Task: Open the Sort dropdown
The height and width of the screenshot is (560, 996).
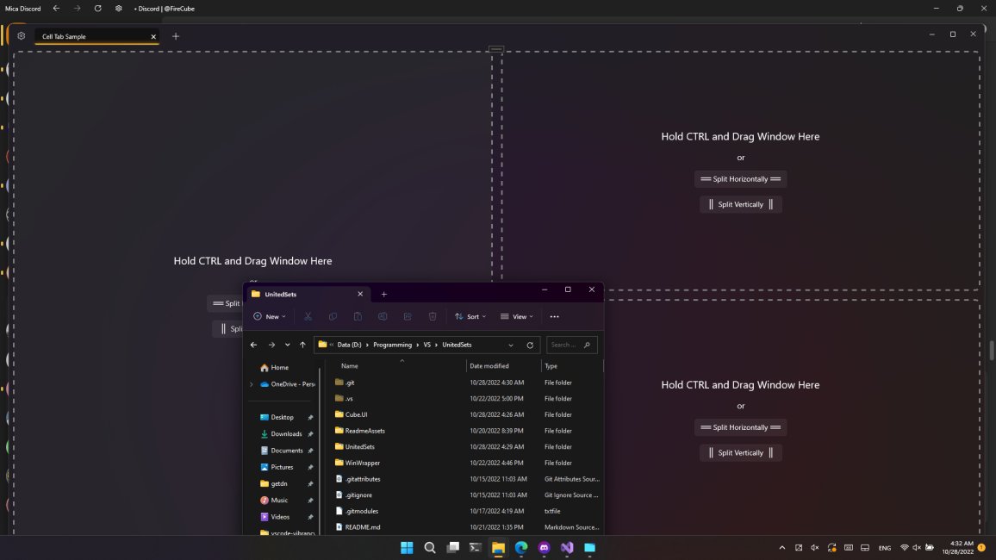Action: [472, 316]
